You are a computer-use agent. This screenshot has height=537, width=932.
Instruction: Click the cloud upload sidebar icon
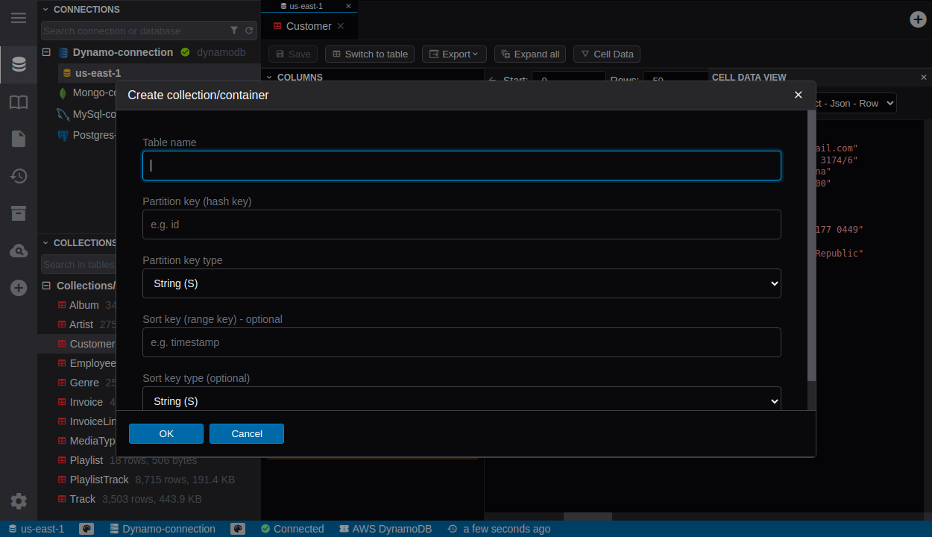[x=19, y=251]
